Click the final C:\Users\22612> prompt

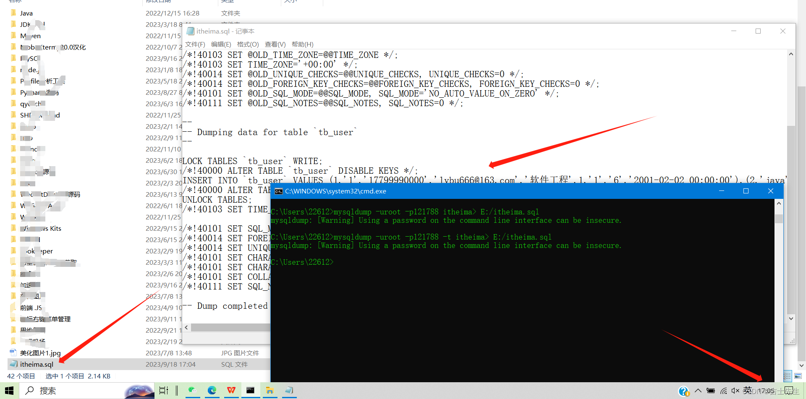[x=302, y=262]
